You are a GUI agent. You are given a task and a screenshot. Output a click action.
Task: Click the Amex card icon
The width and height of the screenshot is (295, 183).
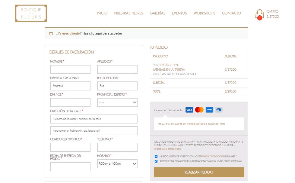[209, 110]
